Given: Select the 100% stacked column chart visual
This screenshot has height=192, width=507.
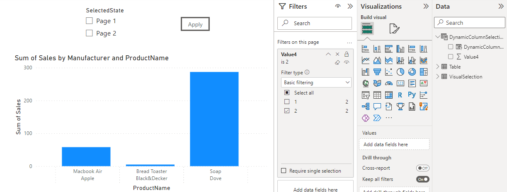Looking at the screenshot, I should click(x=424, y=49).
